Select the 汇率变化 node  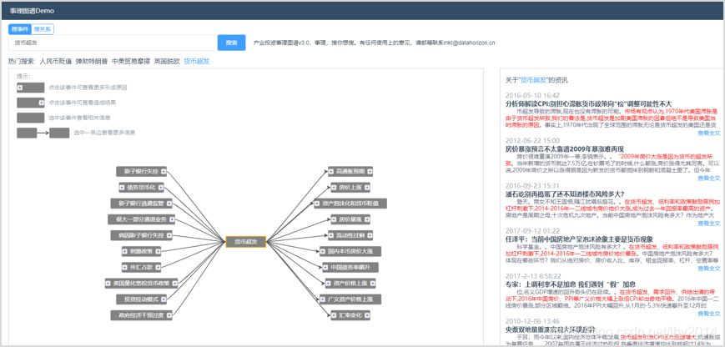click(x=350, y=315)
